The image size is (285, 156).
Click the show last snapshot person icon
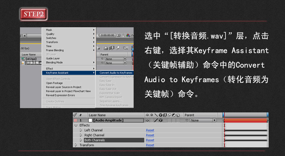pyautogui.click(x=123, y=35)
